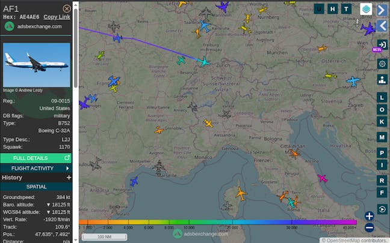
Task: Click the altitude color scale bar
Action: 217,222
